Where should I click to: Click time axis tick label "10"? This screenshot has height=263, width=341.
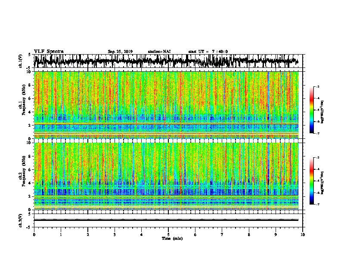click(x=303, y=235)
